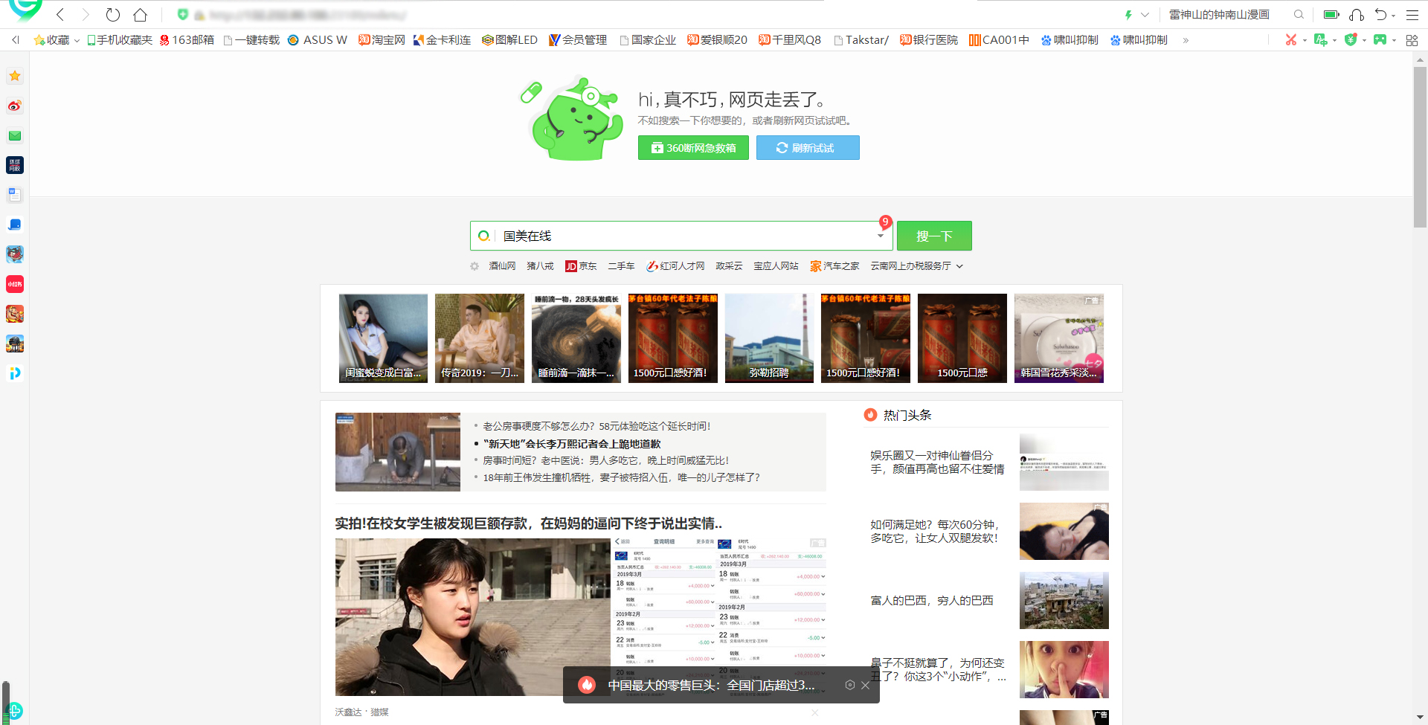This screenshot has width=1428, height=725.
Task: Open the blue PP sidebar icon
Action: (15, 373)
